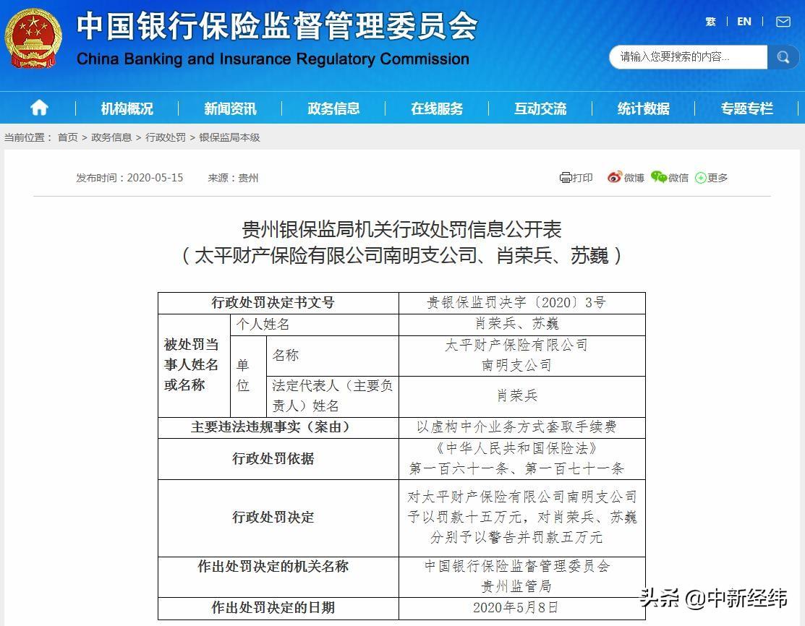Focus the search input field
This screenshot has width=805, height=626.
pos(688,57)
